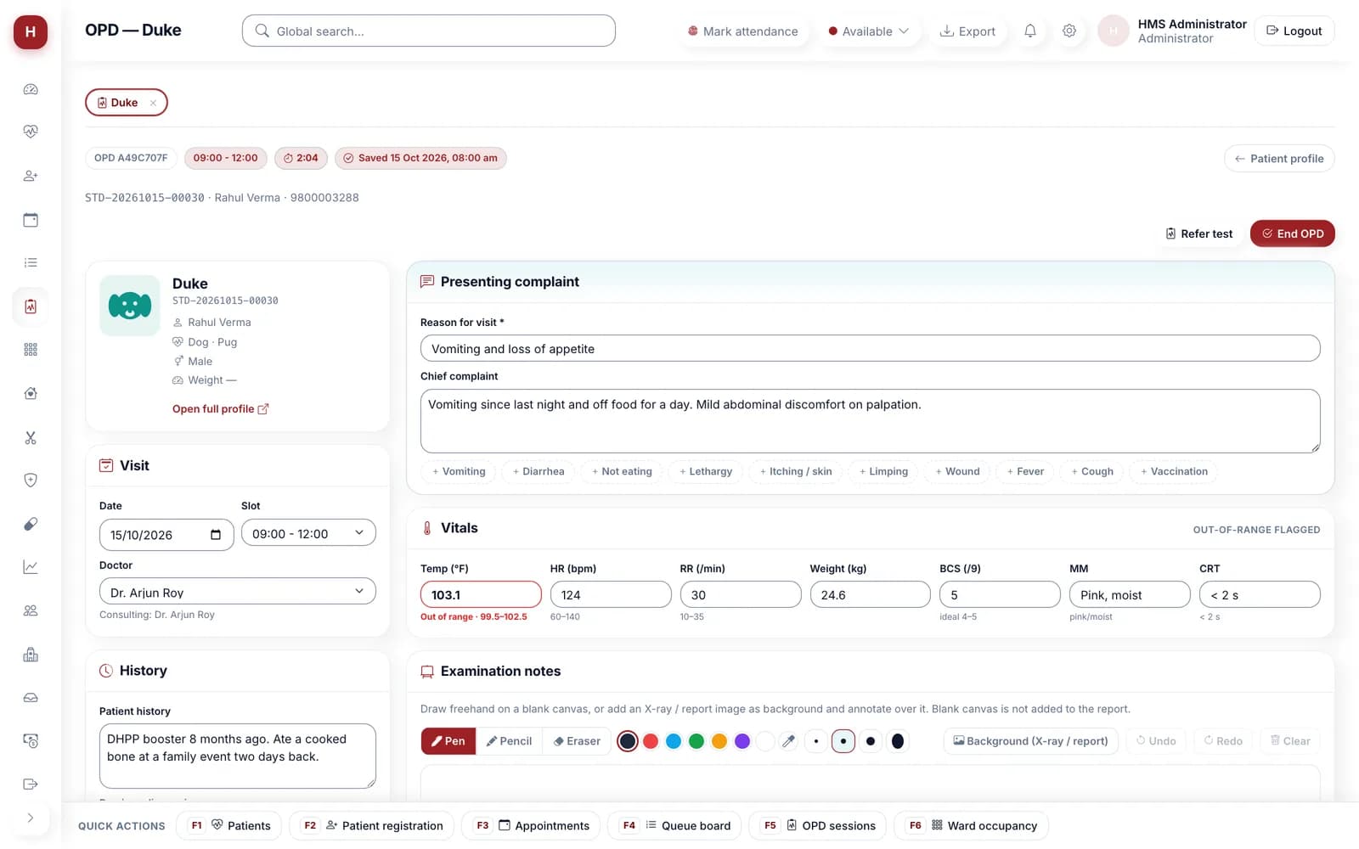
Task: Pick the red color swatch
Action: (x=651, y=741)
